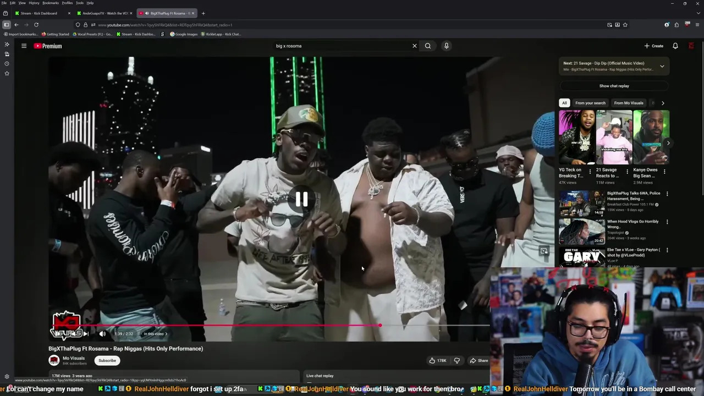Open options for 21 Savage Reacts short

tap(628, 171)
